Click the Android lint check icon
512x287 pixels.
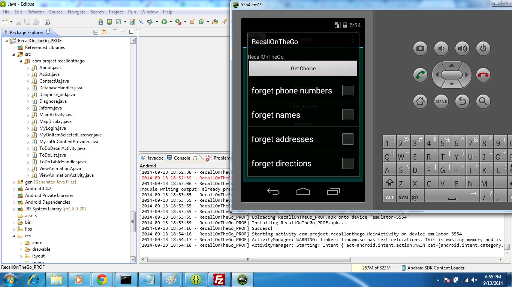click(x=118, y=22)
